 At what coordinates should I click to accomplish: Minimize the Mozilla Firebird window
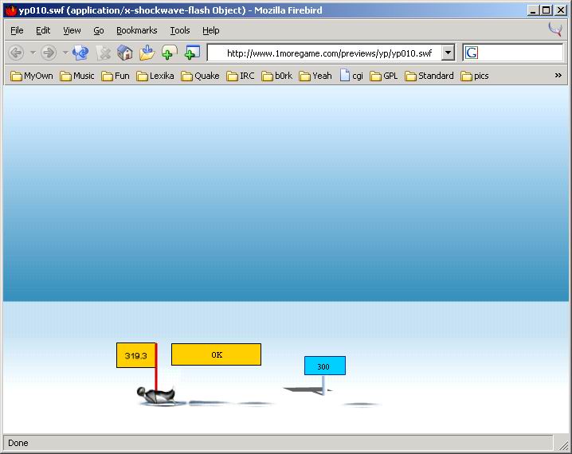point(533,10)
